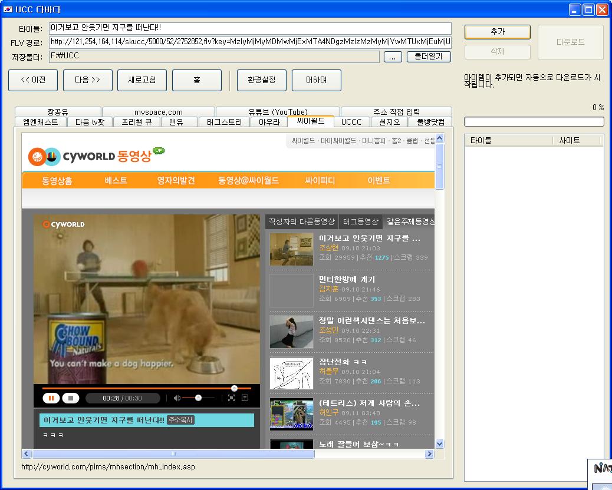The width and height of the screenshot is (612, 490).
Task: Browse for a save folder with the ... button
Action: pyautogui.click(x=393, y=57)
